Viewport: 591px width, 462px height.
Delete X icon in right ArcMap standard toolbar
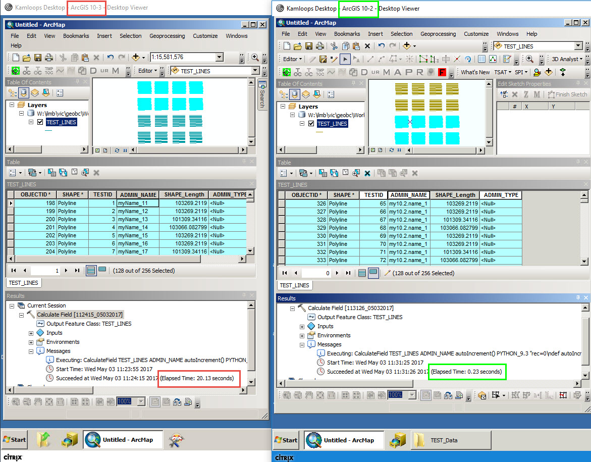pos(367,46)
